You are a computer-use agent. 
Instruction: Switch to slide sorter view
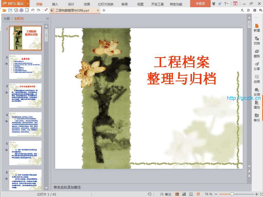[184, 194]
